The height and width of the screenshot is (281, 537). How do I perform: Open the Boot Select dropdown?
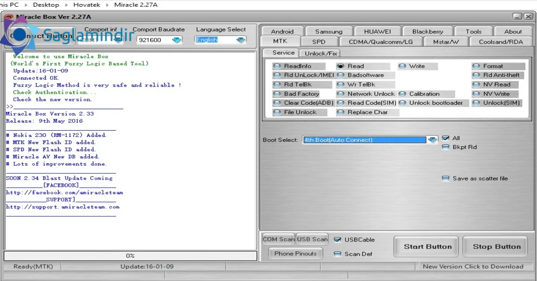(432, 140)
